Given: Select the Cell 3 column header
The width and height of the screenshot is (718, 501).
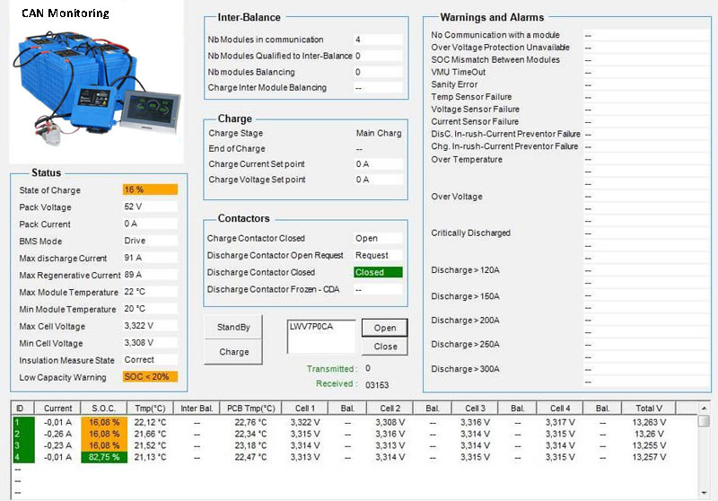Looking at the screenshot, I should pos(475,408).
